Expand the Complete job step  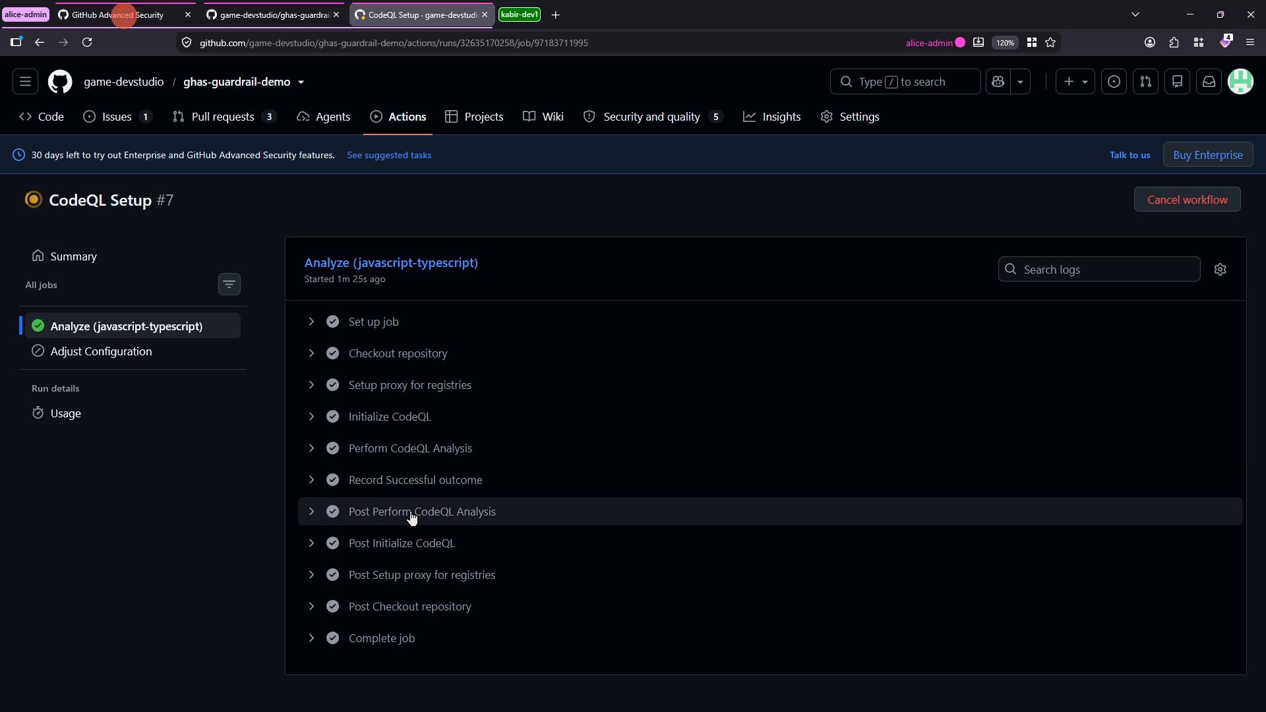pos(770,638)
